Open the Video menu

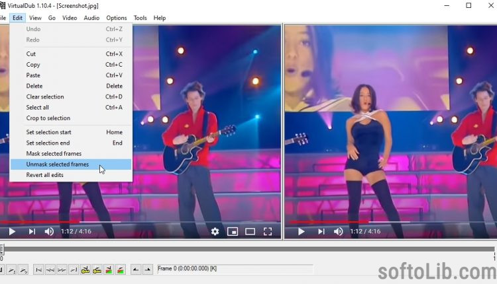coord(70,18)
